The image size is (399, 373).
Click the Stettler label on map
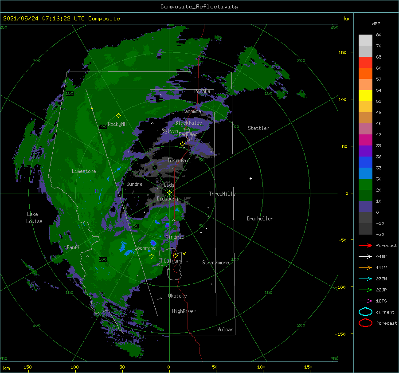[258, 128]
